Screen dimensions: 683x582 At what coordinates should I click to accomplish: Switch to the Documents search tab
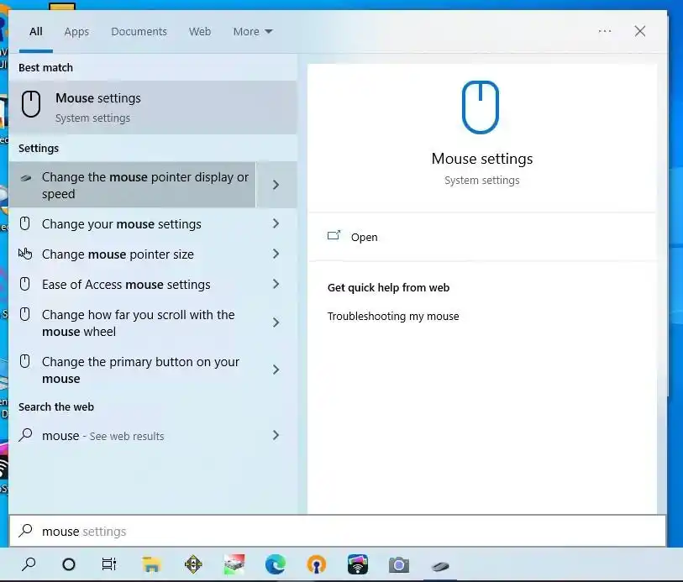pyautogui.click(x=139, y=31)
